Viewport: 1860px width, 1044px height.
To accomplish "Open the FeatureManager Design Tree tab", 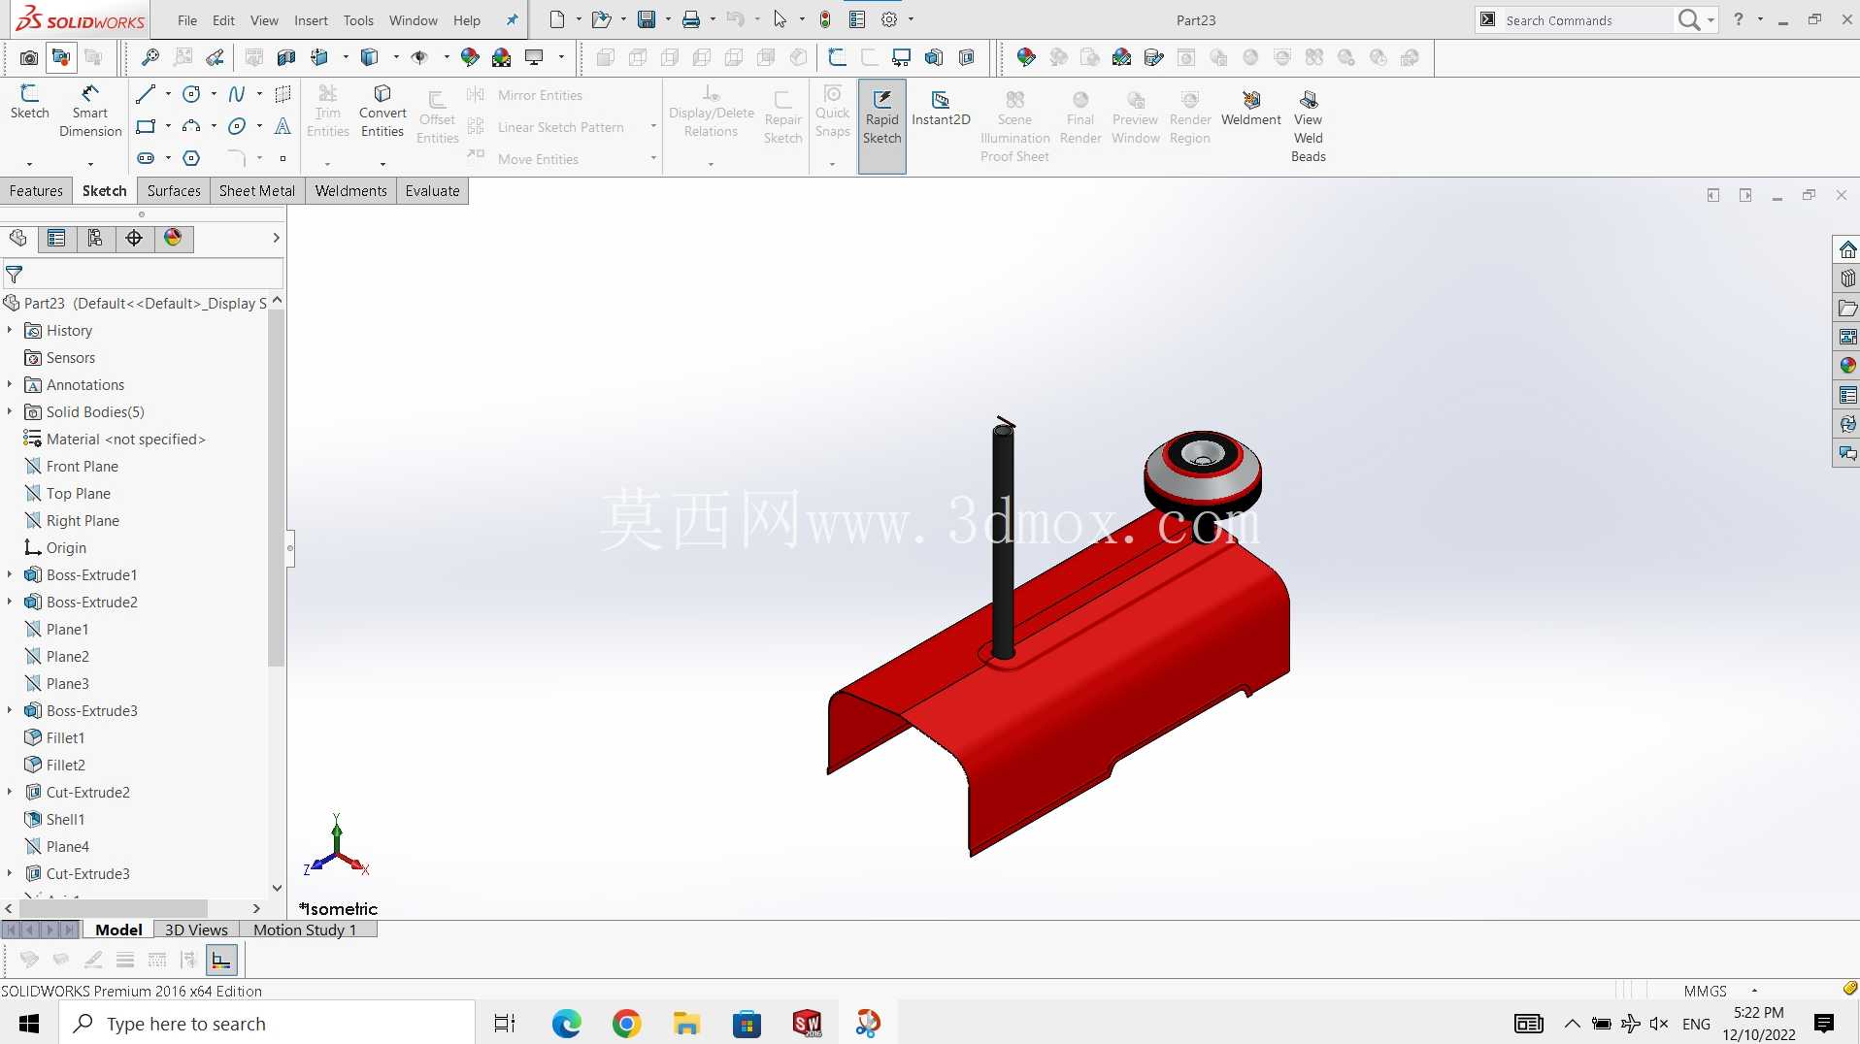I will 18,239.
